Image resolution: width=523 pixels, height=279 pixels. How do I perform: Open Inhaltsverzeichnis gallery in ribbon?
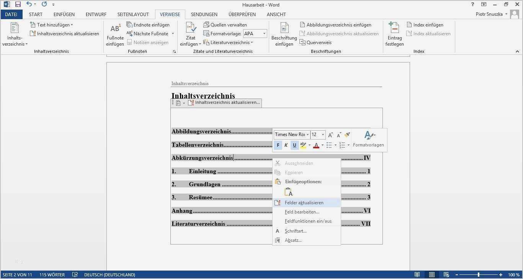[x=14, y=34]
